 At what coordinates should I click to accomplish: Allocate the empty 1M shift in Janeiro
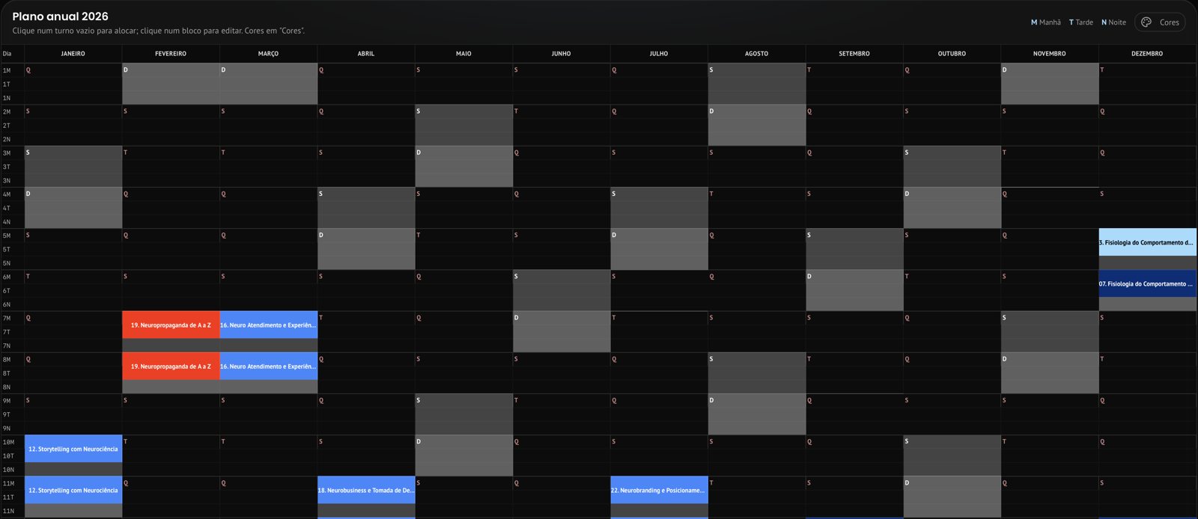tap(73, 70)
